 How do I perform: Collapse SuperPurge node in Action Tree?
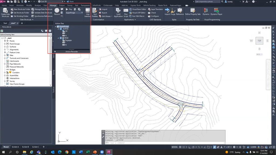pyautogui.click(x=56, y=27)
